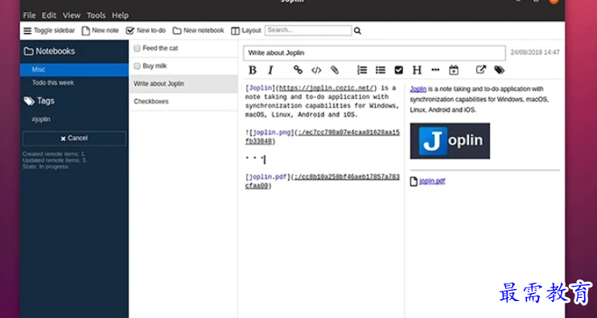The width and height of the screenshot is (597, 318).
Task: Open the joplin.pdf attachment link
Action: [432, 181]
